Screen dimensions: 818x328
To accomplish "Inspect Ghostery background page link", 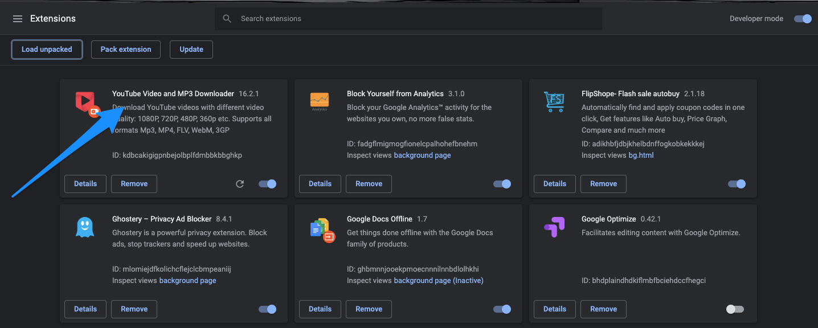I will click(x=187, y=281).
